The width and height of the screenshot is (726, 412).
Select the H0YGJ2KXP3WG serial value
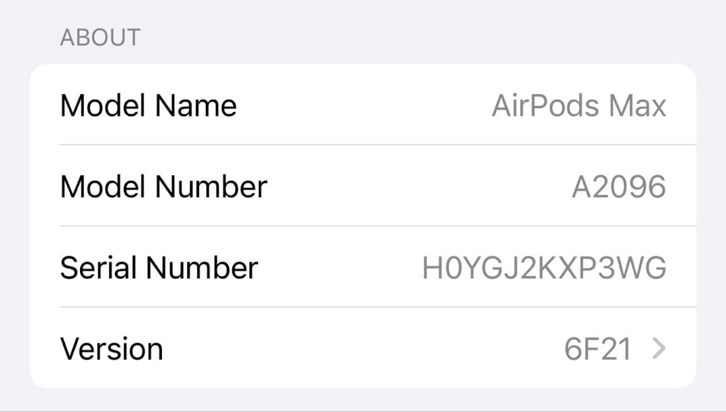pos(544,268)
